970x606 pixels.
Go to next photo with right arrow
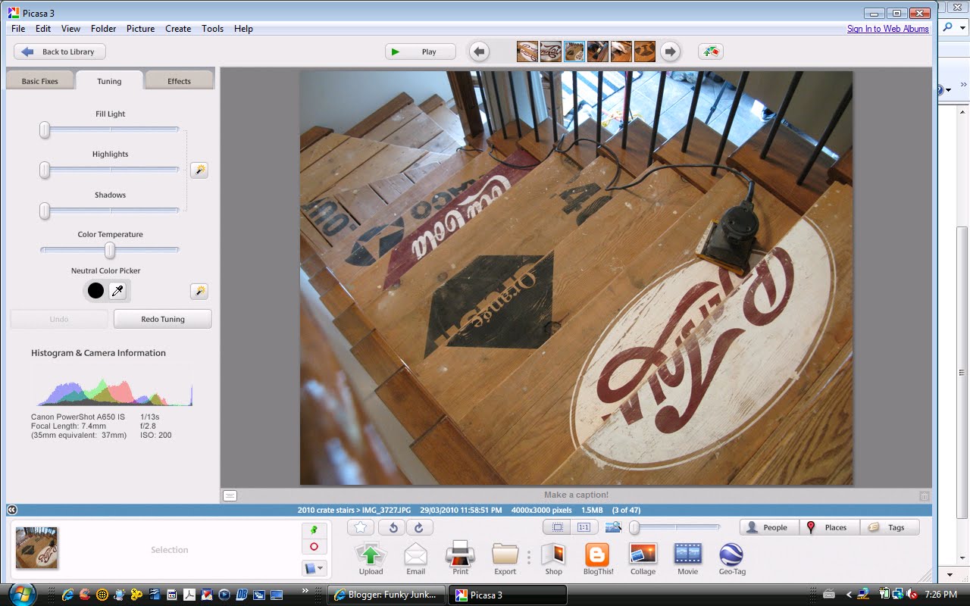670,52
